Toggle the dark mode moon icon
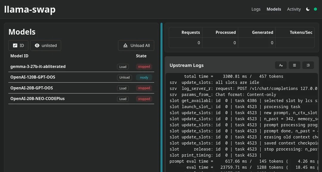This screenshot has width=322, height=172. pos(308,9)
